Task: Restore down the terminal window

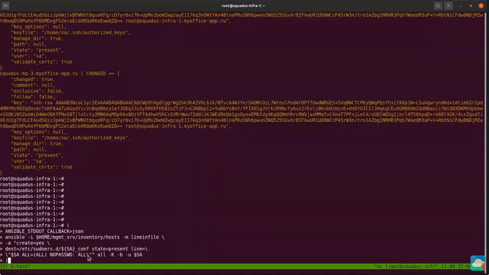Action: coord(470,6)
